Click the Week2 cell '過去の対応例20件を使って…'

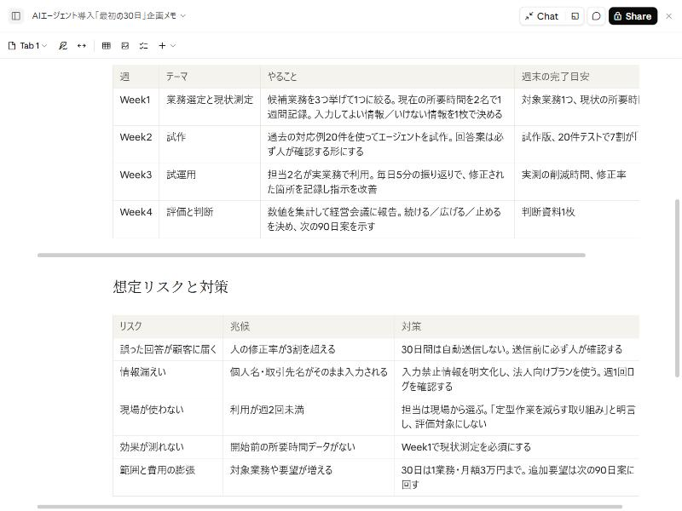point(387,144)
